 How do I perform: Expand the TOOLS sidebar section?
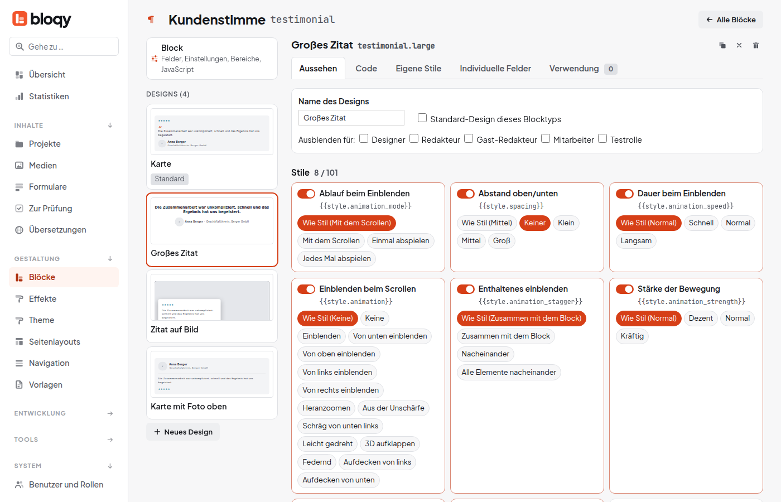click(x=110, y=440)
